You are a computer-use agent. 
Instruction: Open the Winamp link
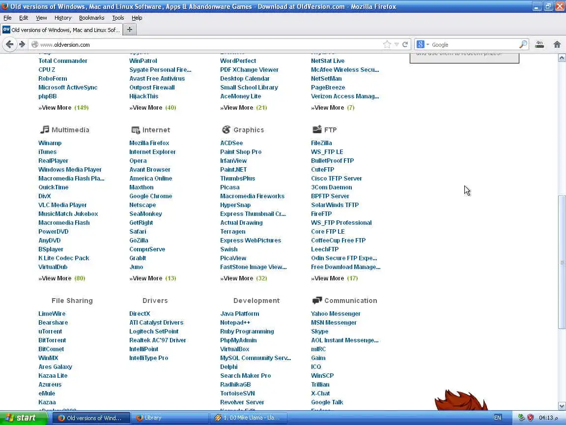[x=50, y=143]
